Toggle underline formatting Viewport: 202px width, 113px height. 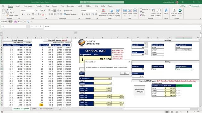pyautogui.click(x=27, y=14)
